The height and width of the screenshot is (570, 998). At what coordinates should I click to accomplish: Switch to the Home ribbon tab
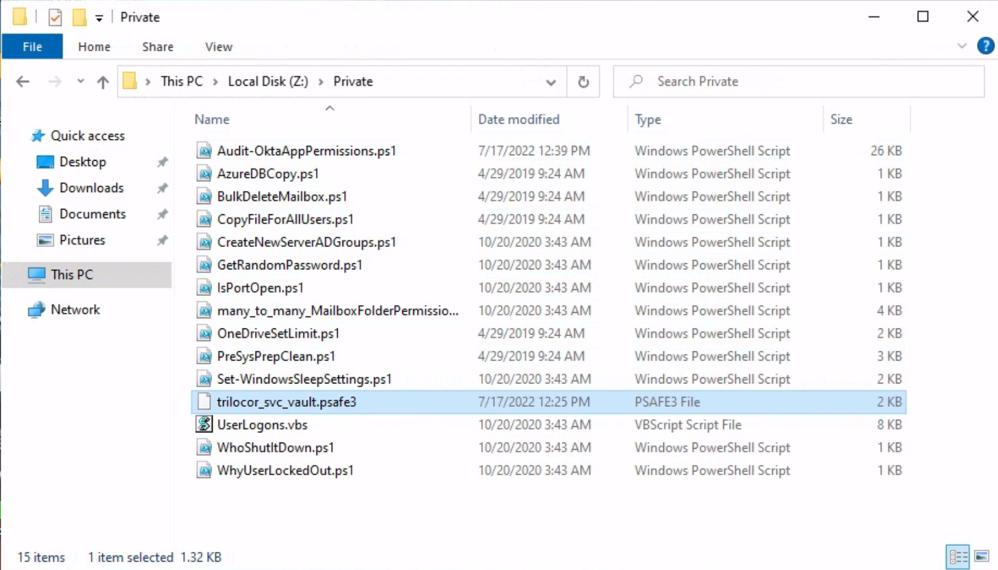(94, 46)
